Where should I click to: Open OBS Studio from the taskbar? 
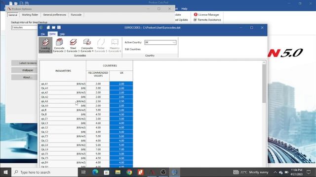click(163, 172)
